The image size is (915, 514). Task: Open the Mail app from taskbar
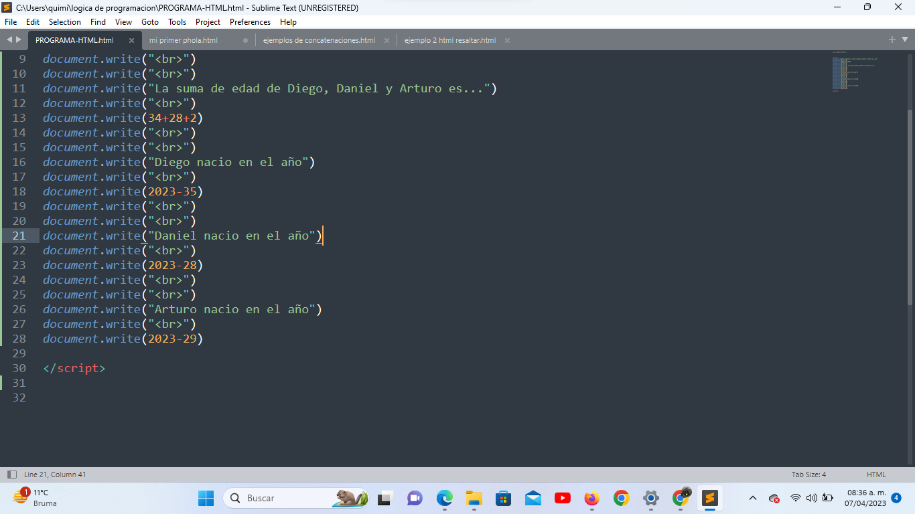click(x=533, y=498)
